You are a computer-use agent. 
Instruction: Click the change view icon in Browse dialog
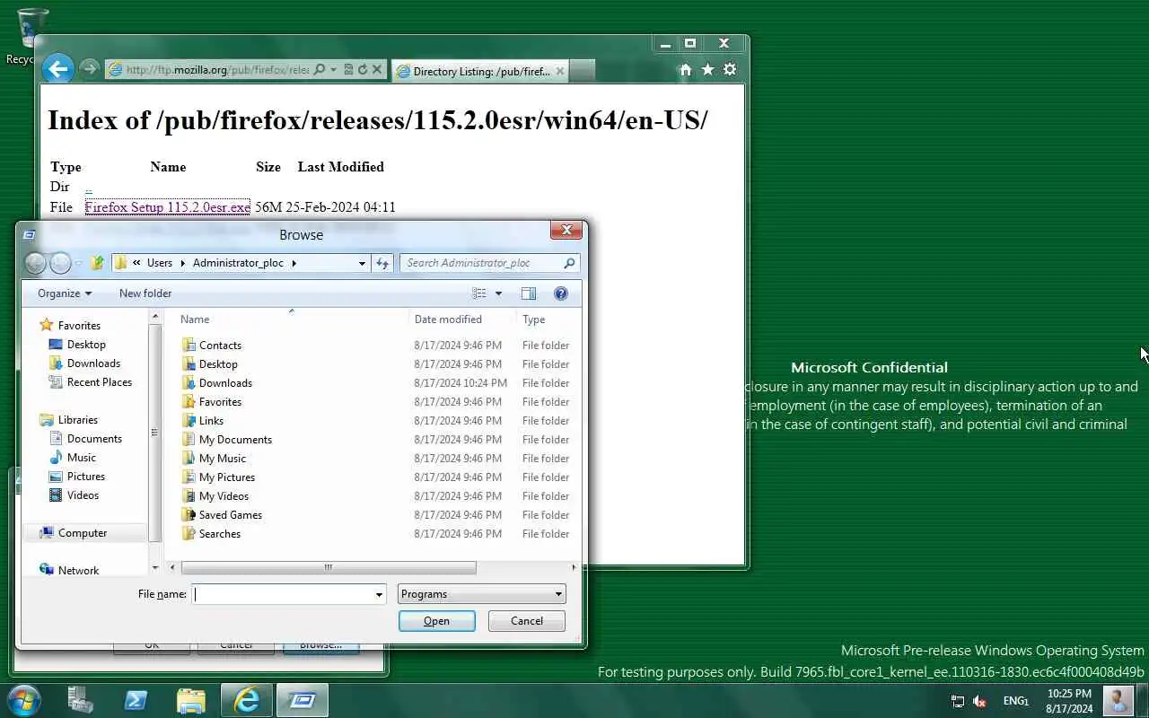[x=479, y=293]
